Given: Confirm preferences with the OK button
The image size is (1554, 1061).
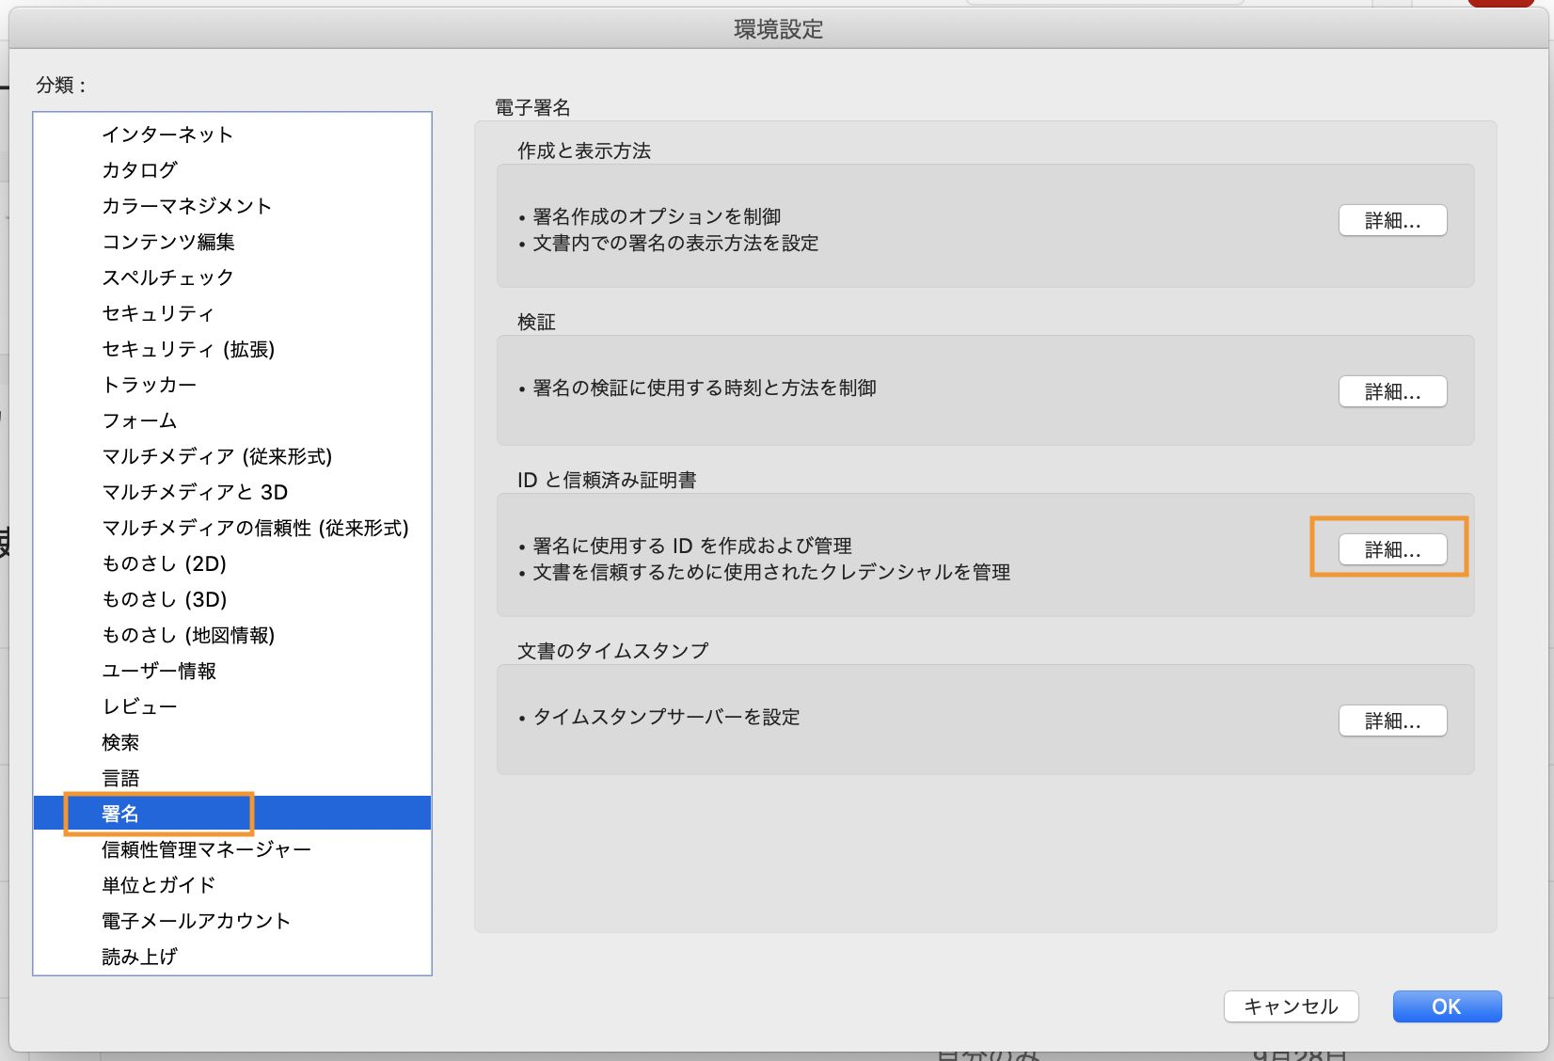Looking at the screenshot, I should coord(1447,1006).
